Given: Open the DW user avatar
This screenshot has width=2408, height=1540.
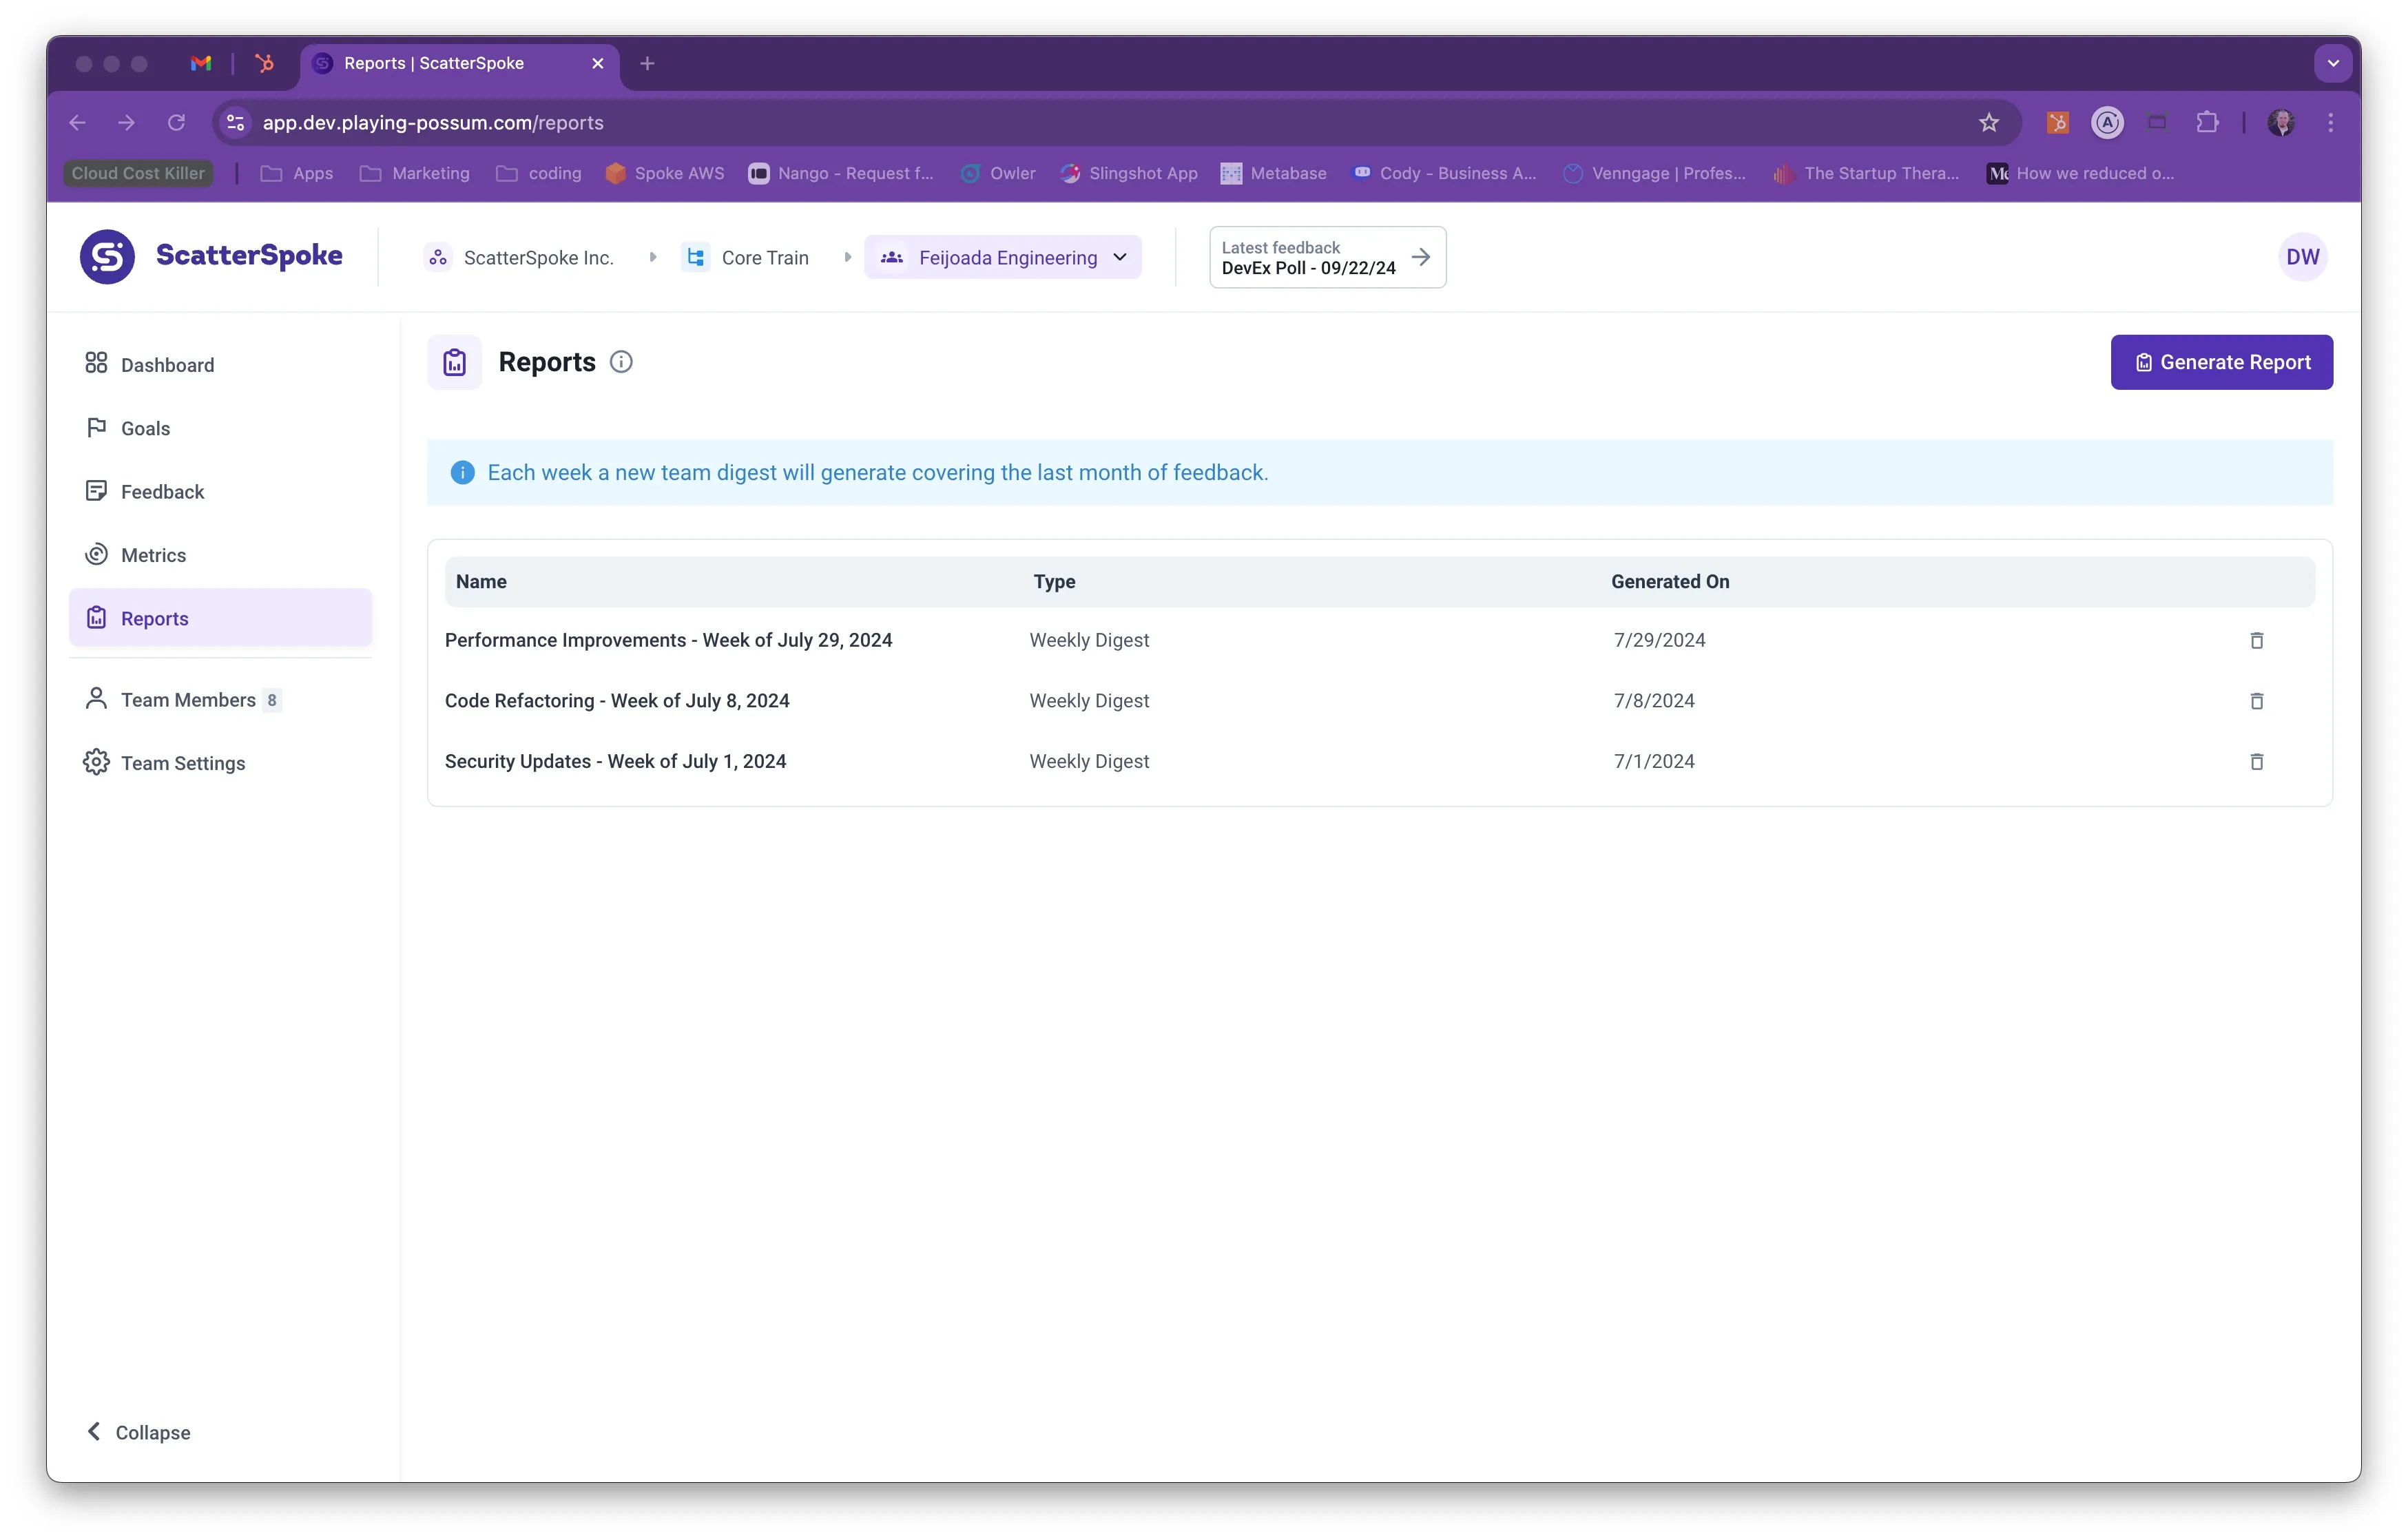Looking at the screenshot, I should (x=2301, y=257).
